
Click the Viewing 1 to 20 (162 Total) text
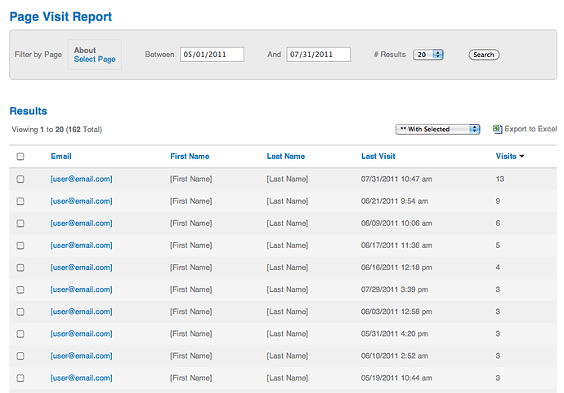point(57,129)
